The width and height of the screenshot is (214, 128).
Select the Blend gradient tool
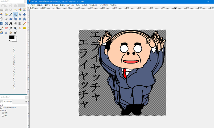20,23
